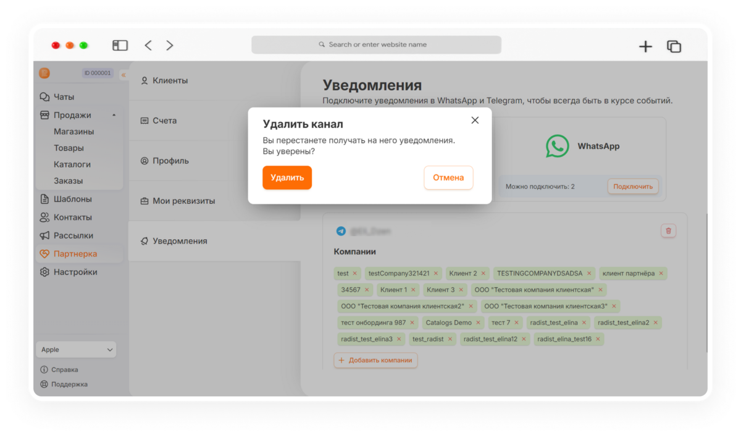Click the orange app logo icon
The image size is (741, 435).
(x=44, y=73)
